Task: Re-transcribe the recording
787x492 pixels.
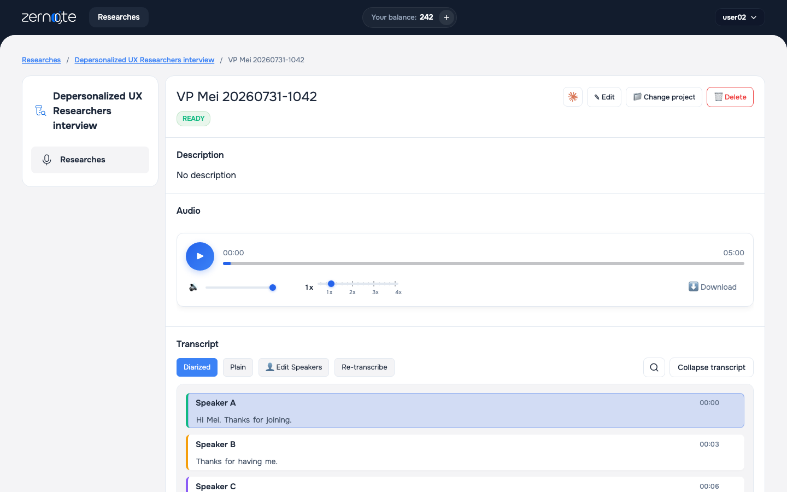Action: click(x=365, y=367)
